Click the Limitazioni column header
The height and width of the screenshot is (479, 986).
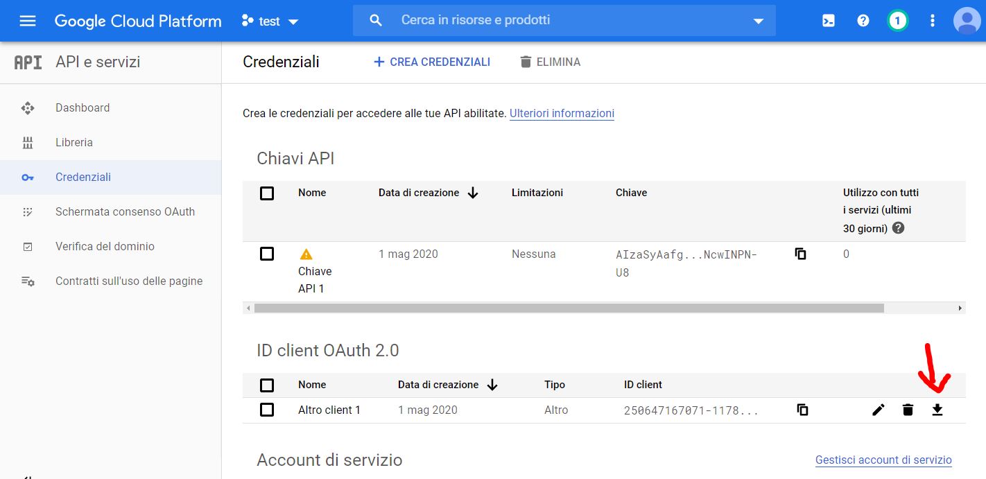click(x=537, y=193)
